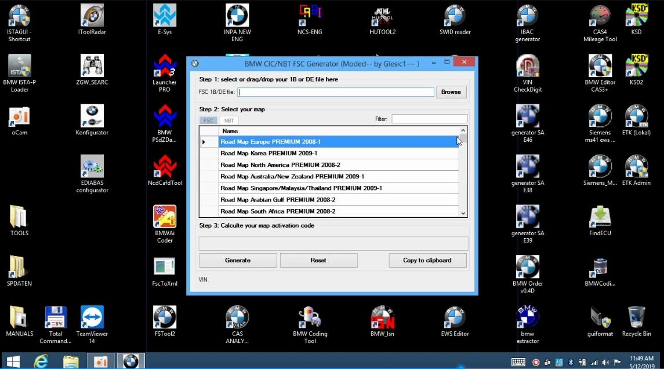Open the BMW Coding Tool icon
Image resolution: width=664 pixels, height=369 pixels.
[310, 319]
